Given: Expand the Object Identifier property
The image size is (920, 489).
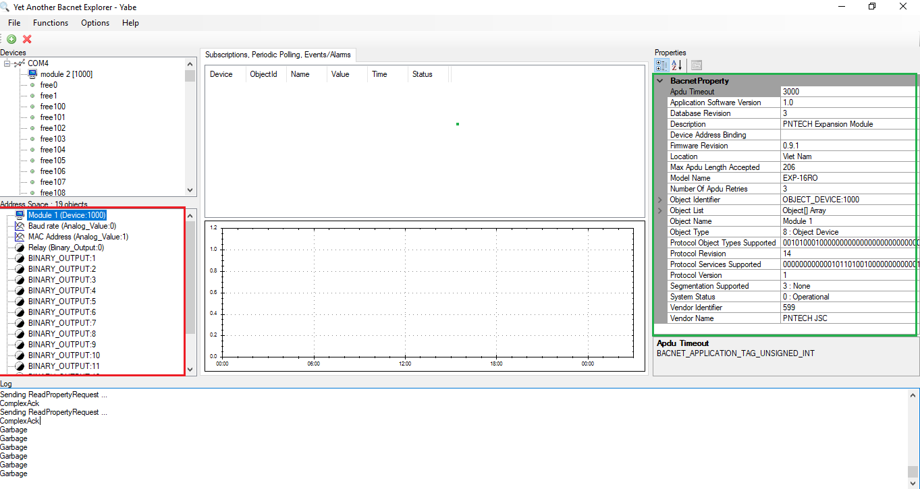Looking at the screenshot, I should (660, 200).
